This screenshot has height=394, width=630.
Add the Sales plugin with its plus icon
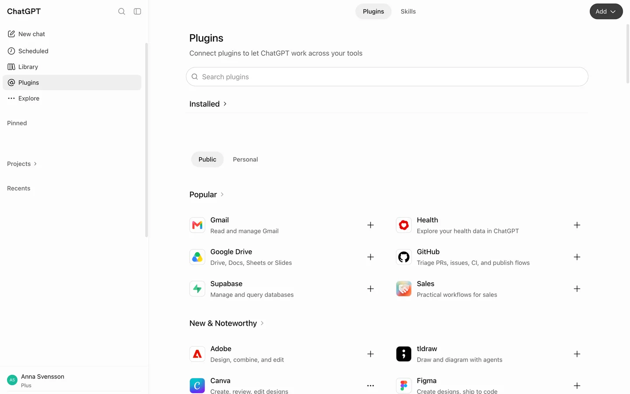[x=577, y=289]
